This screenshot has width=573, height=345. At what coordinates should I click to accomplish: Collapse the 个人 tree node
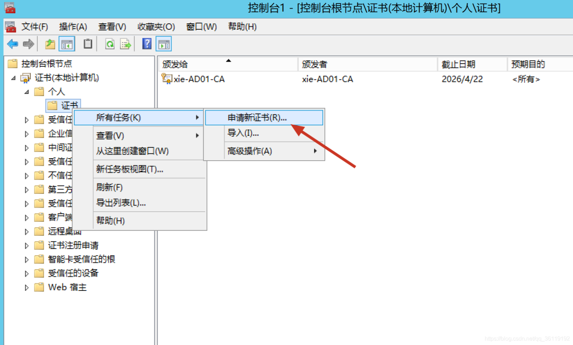[27, 92]
